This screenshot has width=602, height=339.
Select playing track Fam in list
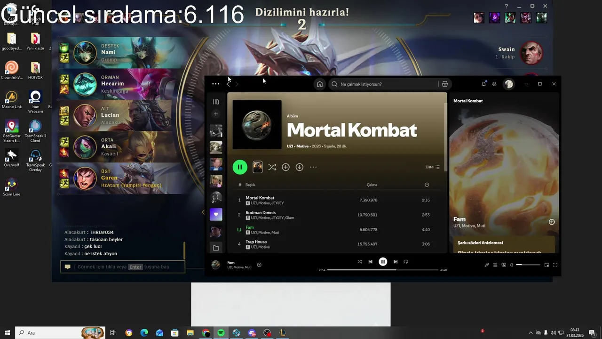click(338, 230)
